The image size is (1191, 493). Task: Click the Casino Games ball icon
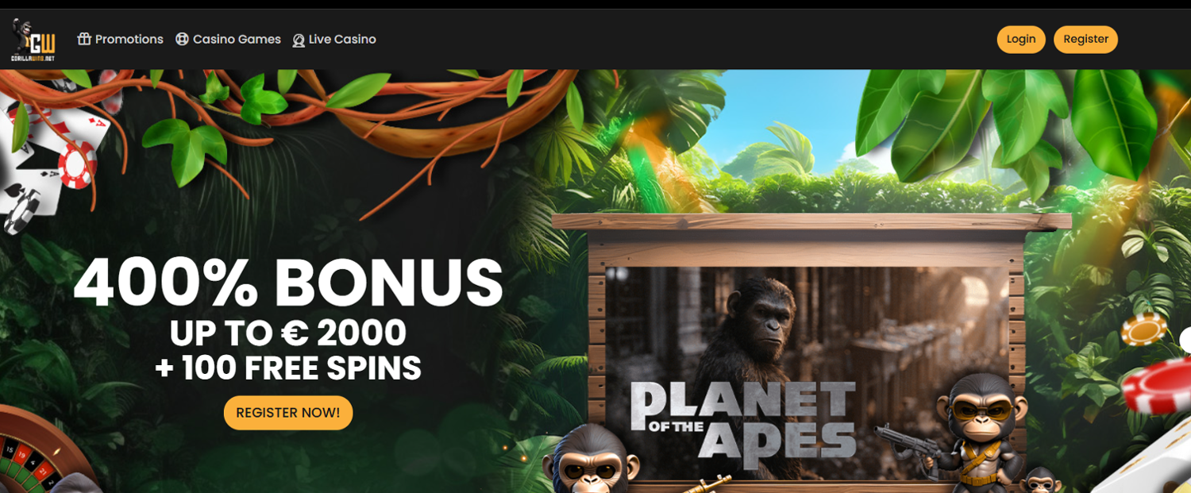182,39
